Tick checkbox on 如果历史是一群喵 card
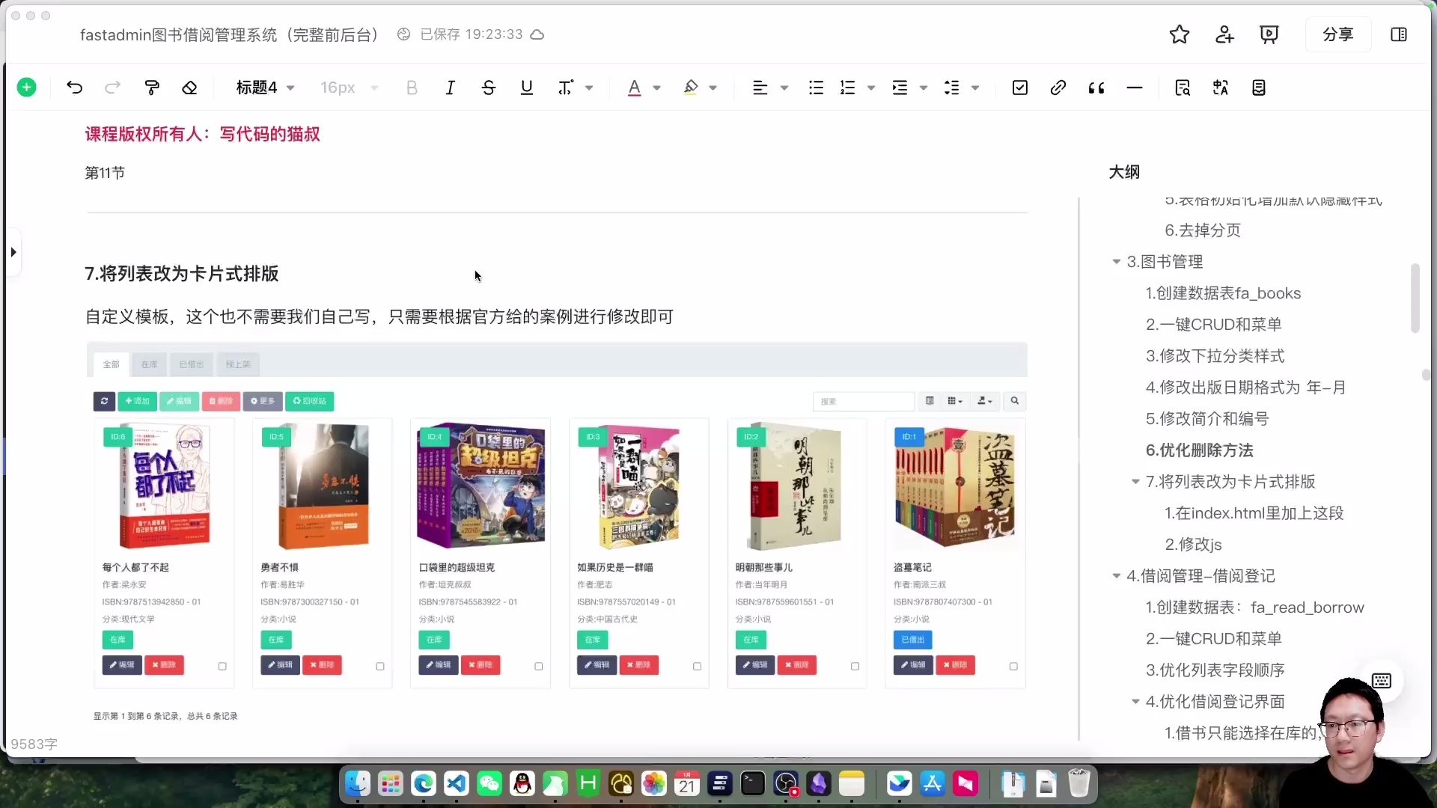Screen dimensions: 1437x808 (x=697, y=666)
